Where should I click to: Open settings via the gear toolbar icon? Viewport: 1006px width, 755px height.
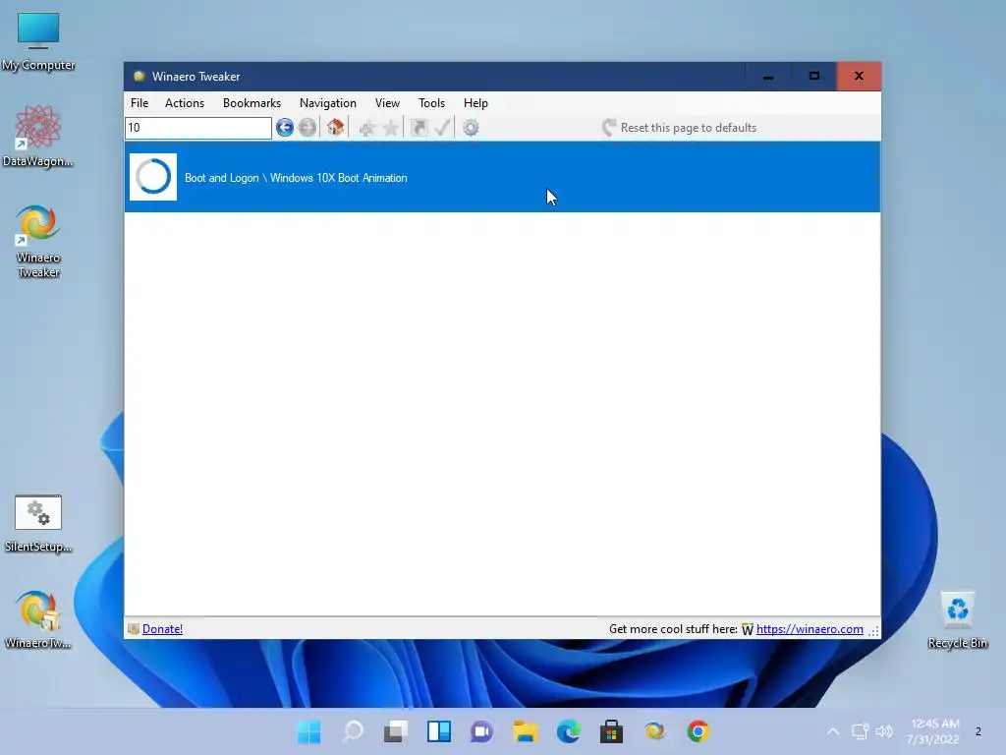[471, 128]
